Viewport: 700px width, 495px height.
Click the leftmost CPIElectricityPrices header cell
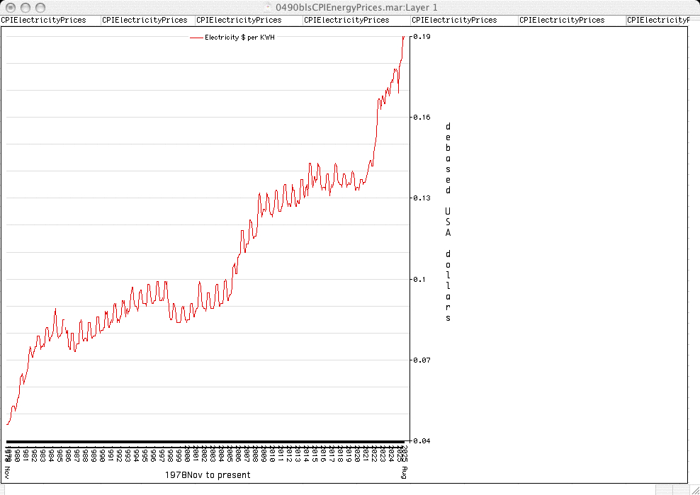pos(44,20)
